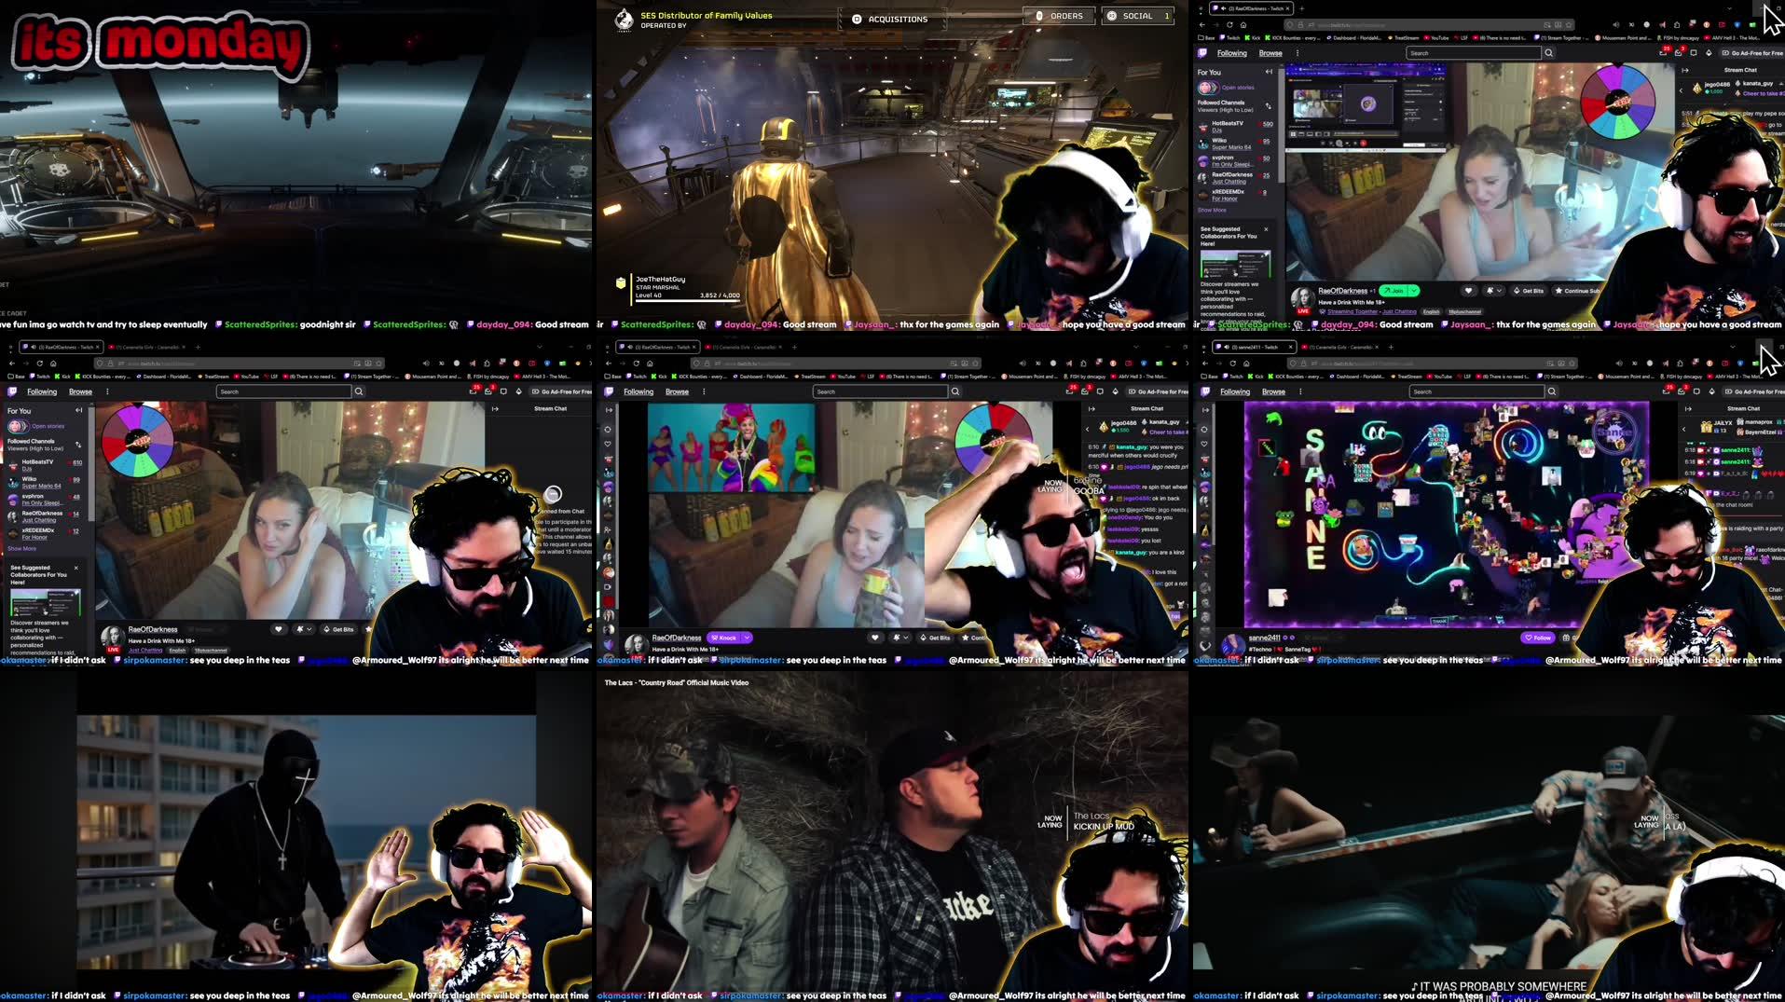Open ORDERS tab in the game menu
The height and width of the screenshot is (1002, 1785).
coord(1059,16)
